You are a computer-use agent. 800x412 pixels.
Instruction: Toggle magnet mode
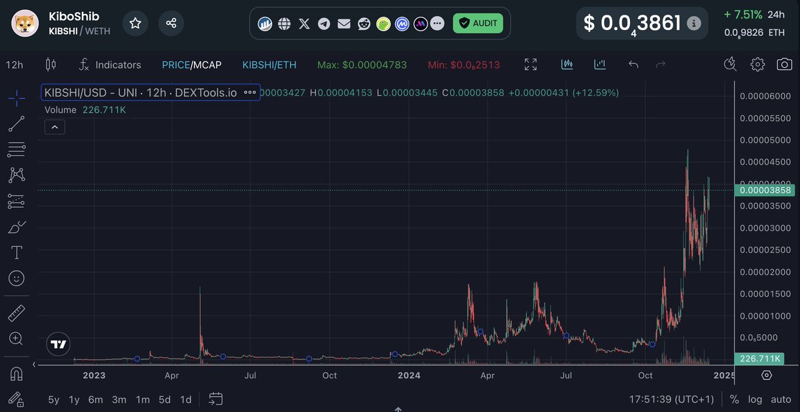click(x=17, y=374)
